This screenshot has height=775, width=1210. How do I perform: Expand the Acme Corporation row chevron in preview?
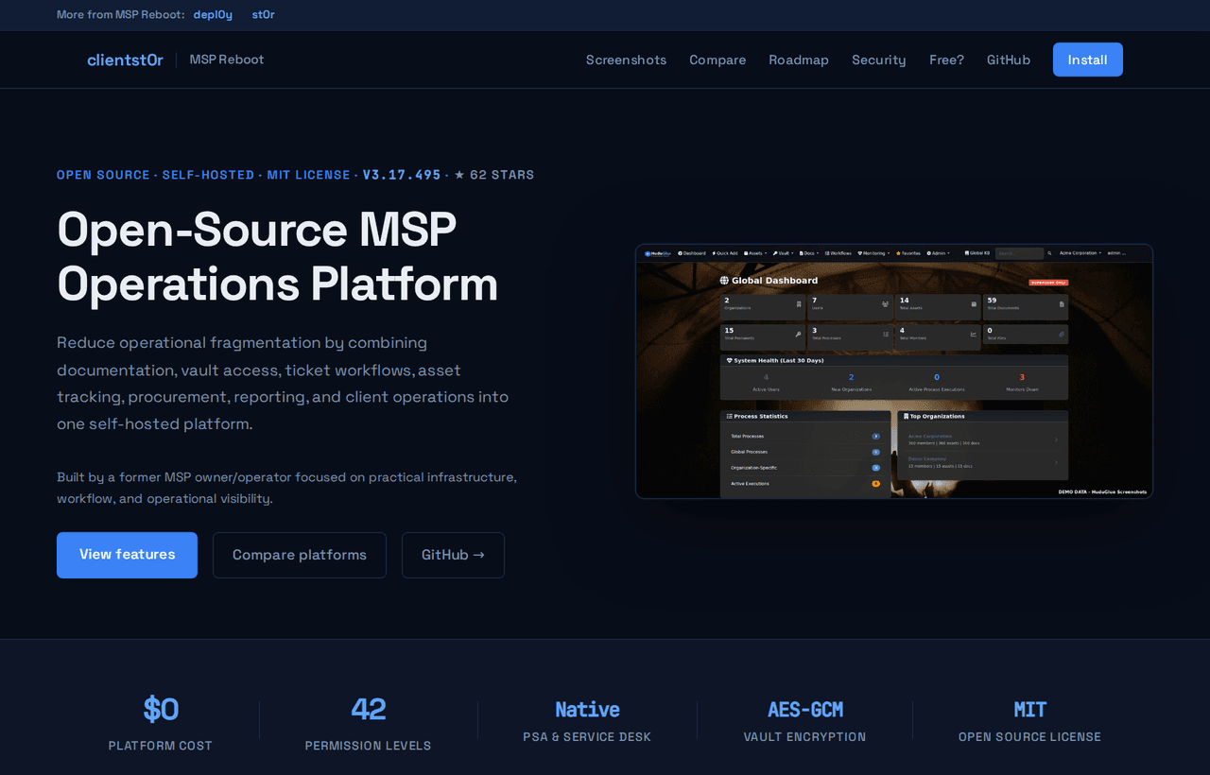tap(1056, 439)
